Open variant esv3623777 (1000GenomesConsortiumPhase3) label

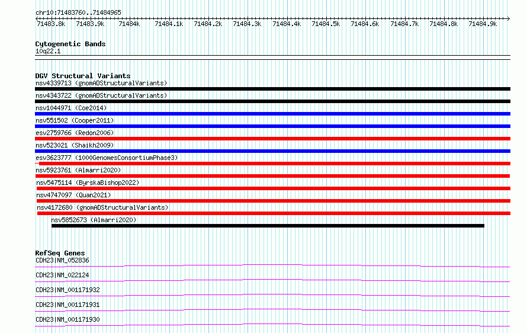coord(107,158)
